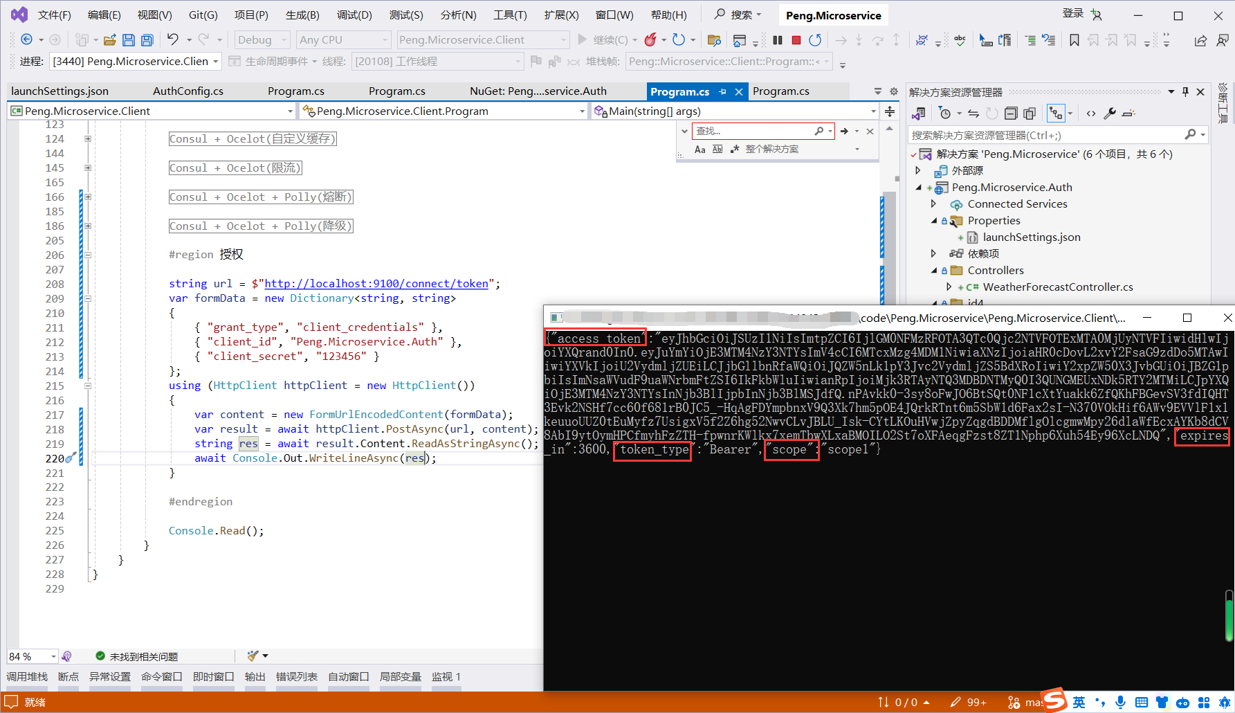Screen dimensions: 1235x713
Task: Navigate backward with the toolbar back arrow
Action: (26, 40)
